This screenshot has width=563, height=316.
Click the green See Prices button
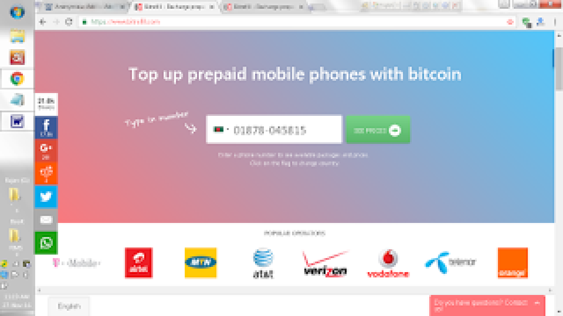pos(378,129)
